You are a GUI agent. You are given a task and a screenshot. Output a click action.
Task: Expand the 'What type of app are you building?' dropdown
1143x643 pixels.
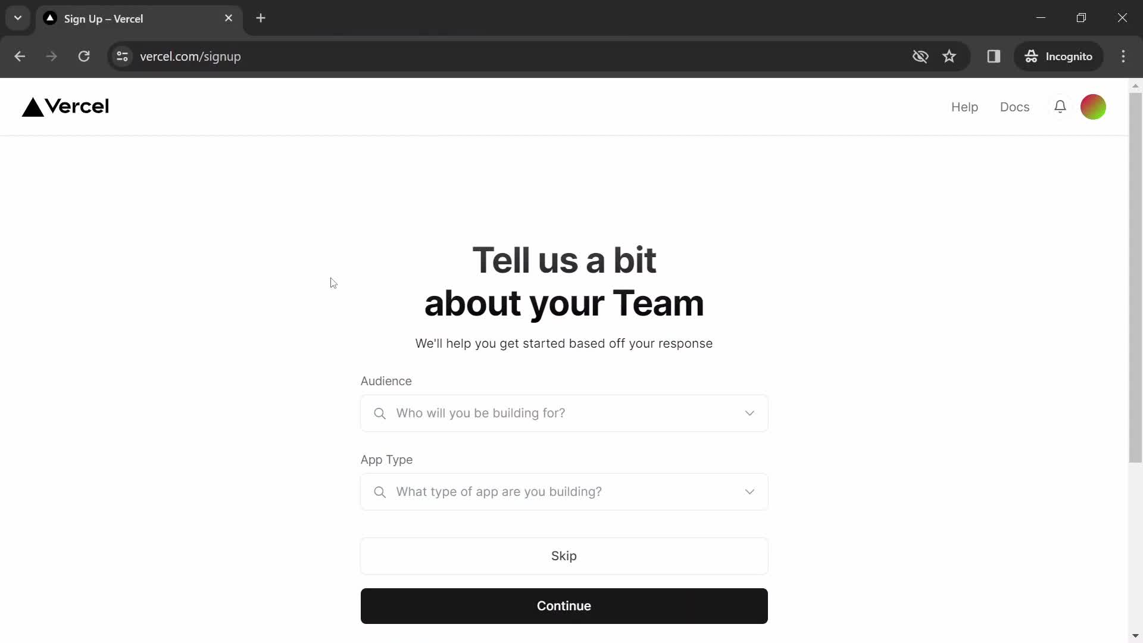[563, 491]
